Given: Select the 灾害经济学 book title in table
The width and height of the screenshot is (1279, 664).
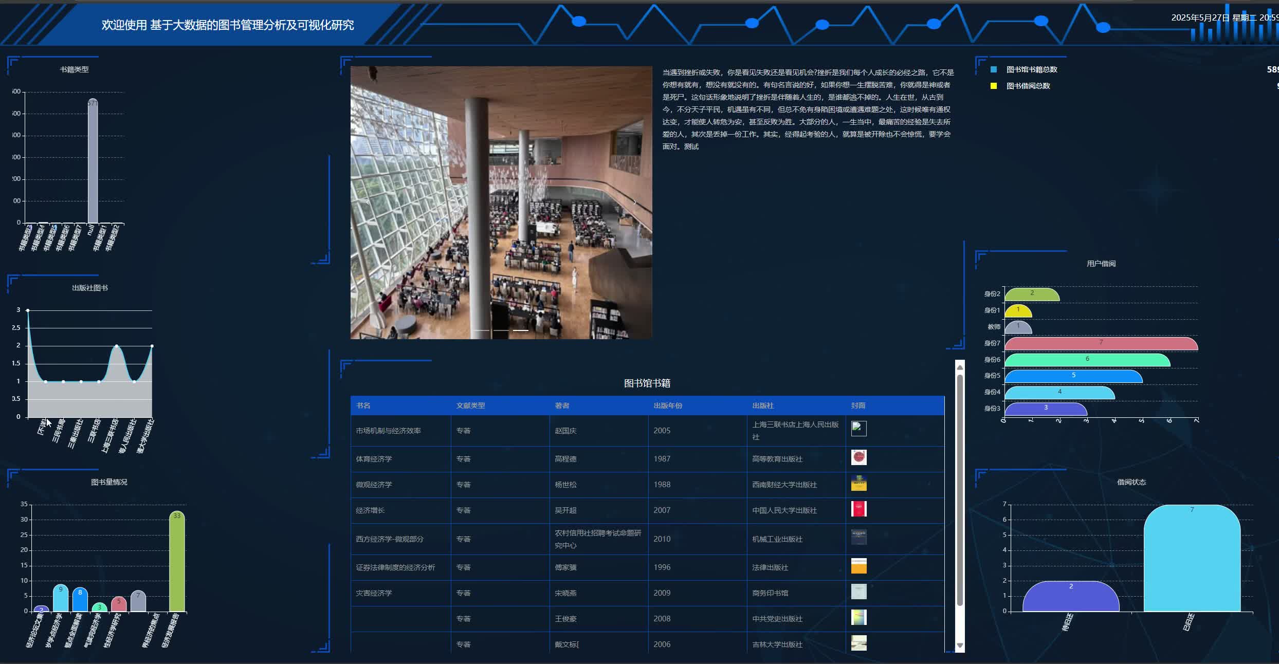Looking at the screenshot, I should pos(374,593).
